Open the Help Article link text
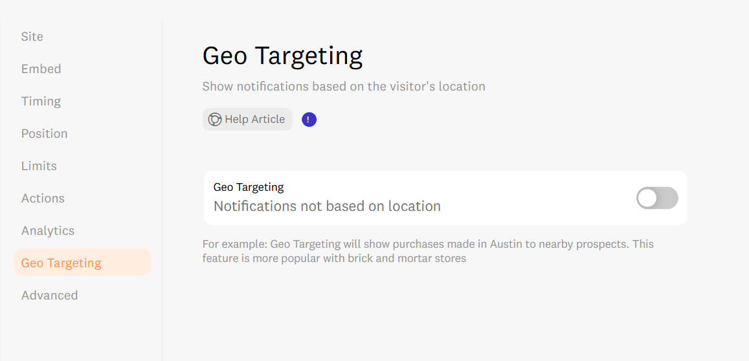 tap(254, 120)
